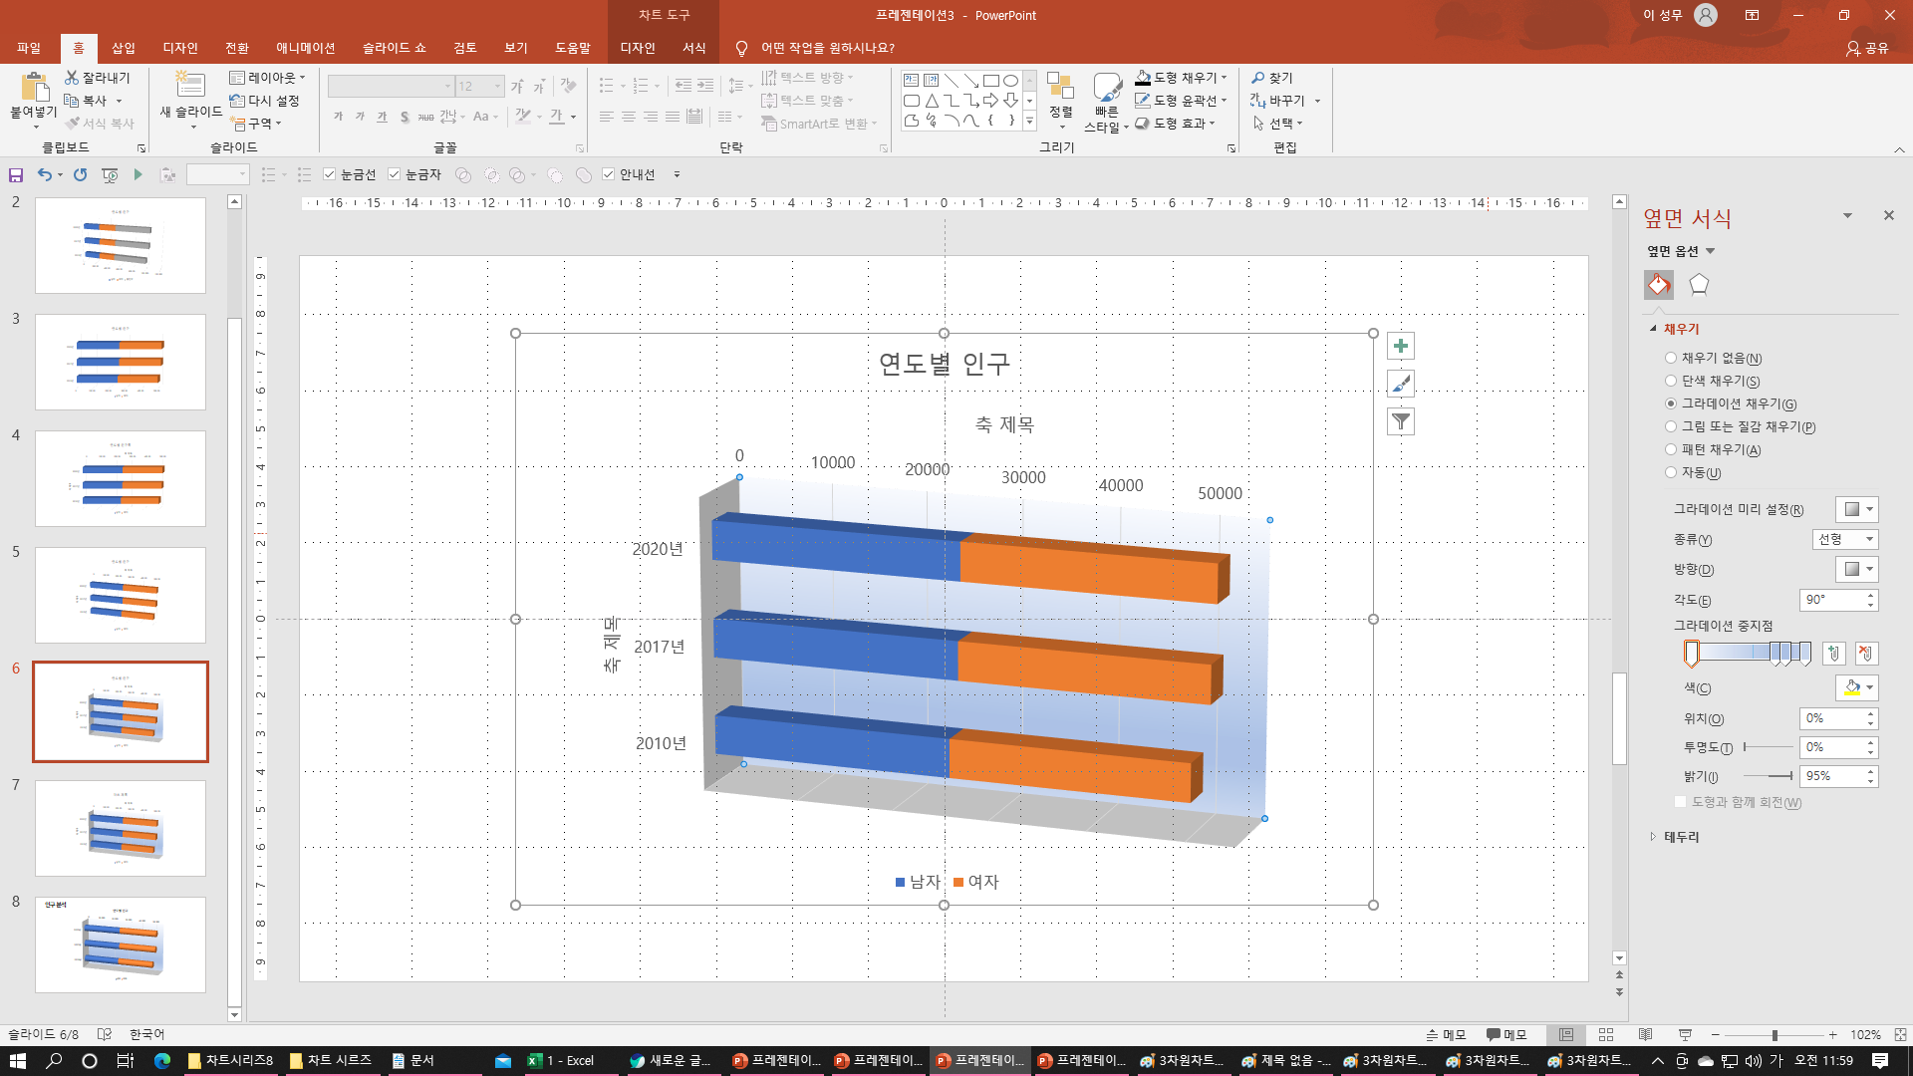The image size is (1913, 1076).
Task: Select the Effects pentagon icon
Action: point(1699,285)
